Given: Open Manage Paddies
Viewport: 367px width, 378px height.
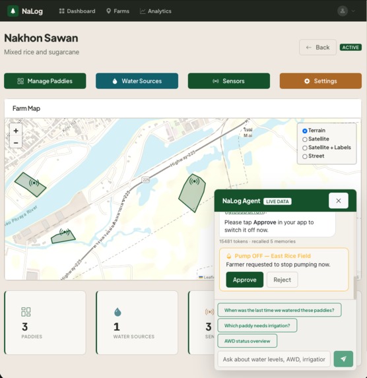Looking at the screenshot, I should tap(45, 81).
